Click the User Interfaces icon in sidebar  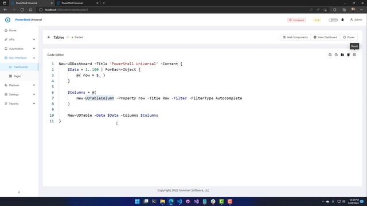[x=6, y=58]
